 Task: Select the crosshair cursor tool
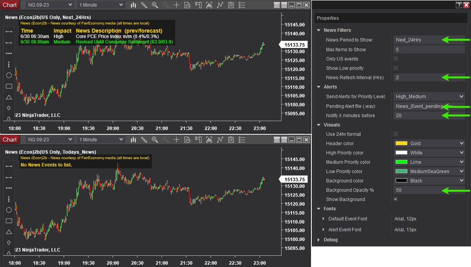click(x=176, y=5)
